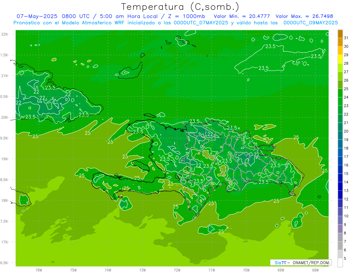Select the 'Valor Max. = 26.7498' readout

(304, 16)
